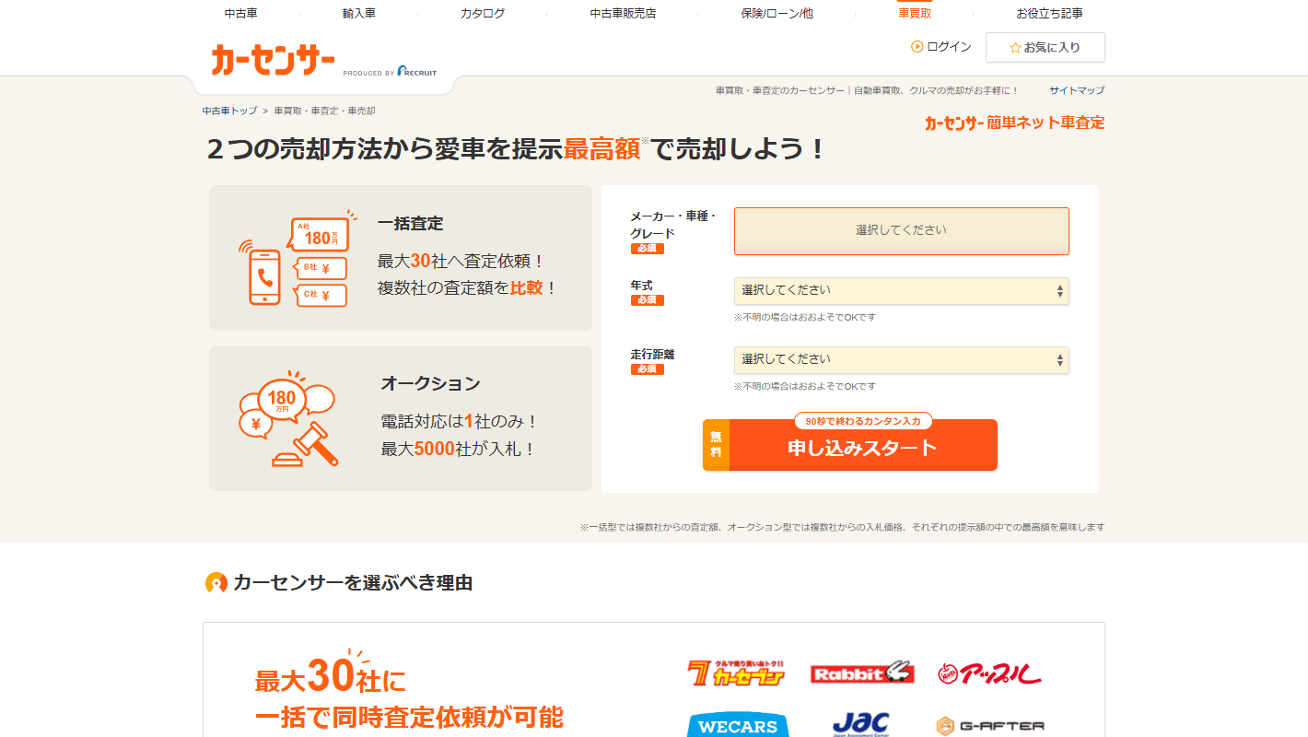This screenshot has height=737, width=1308.
Task: Select the オークション heading
Action: [430, 383]
